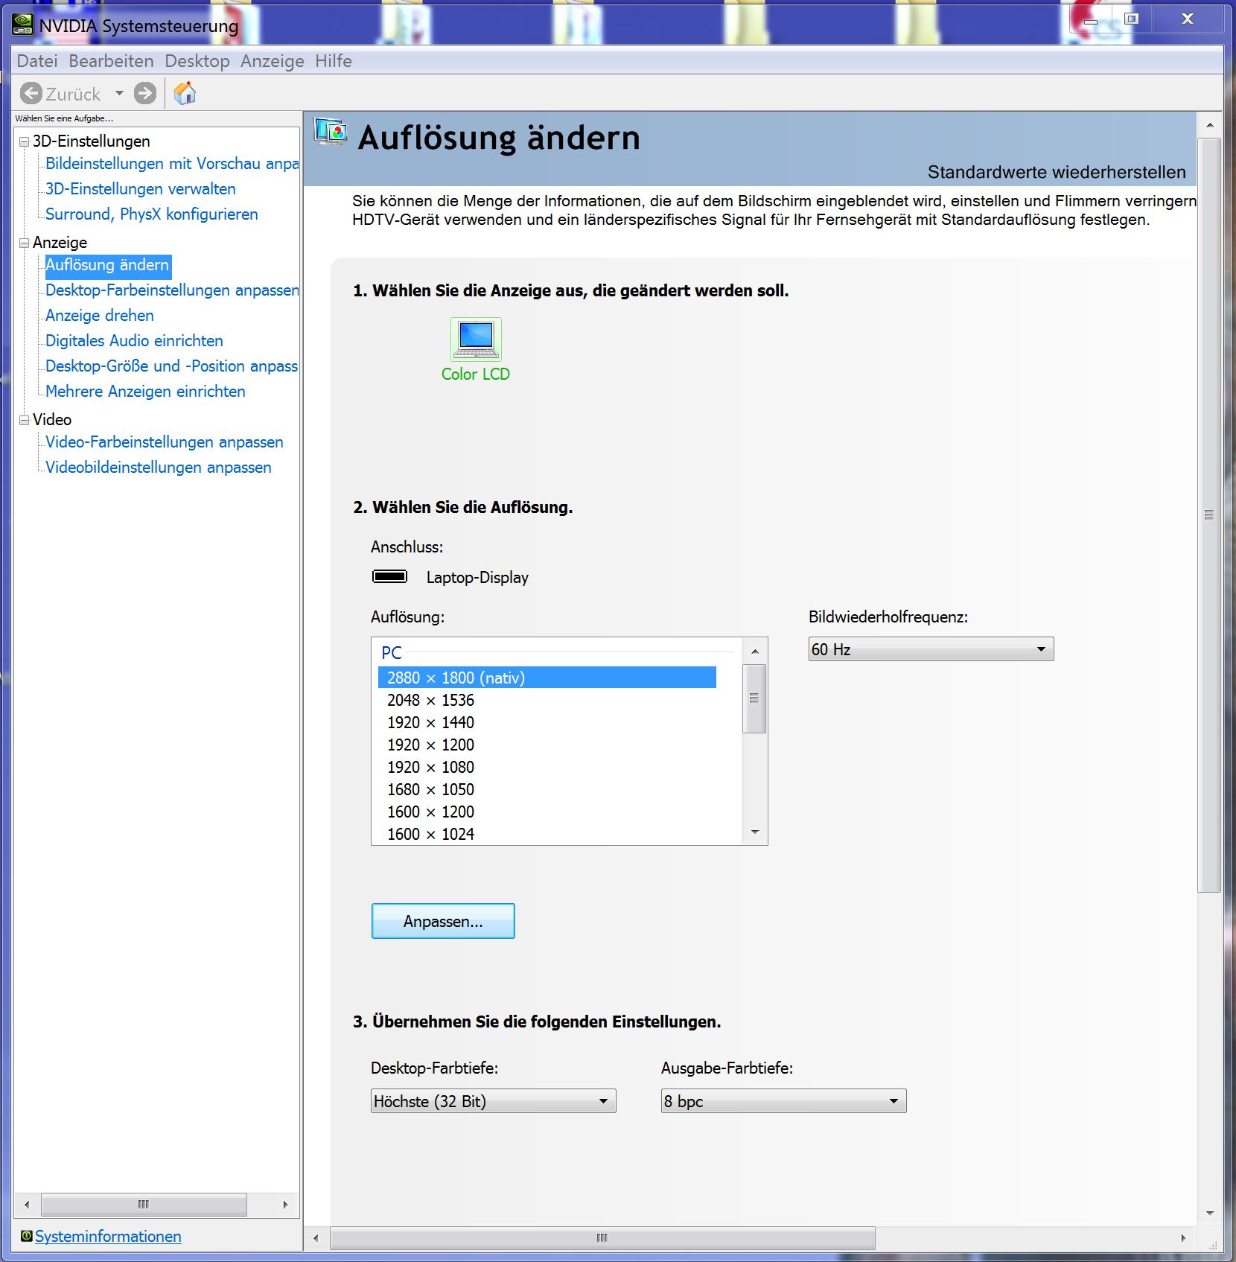The height and width of the screenshot is (1262, 1236).
Task: Click the Anpassen... button
Action: (443, 921)
